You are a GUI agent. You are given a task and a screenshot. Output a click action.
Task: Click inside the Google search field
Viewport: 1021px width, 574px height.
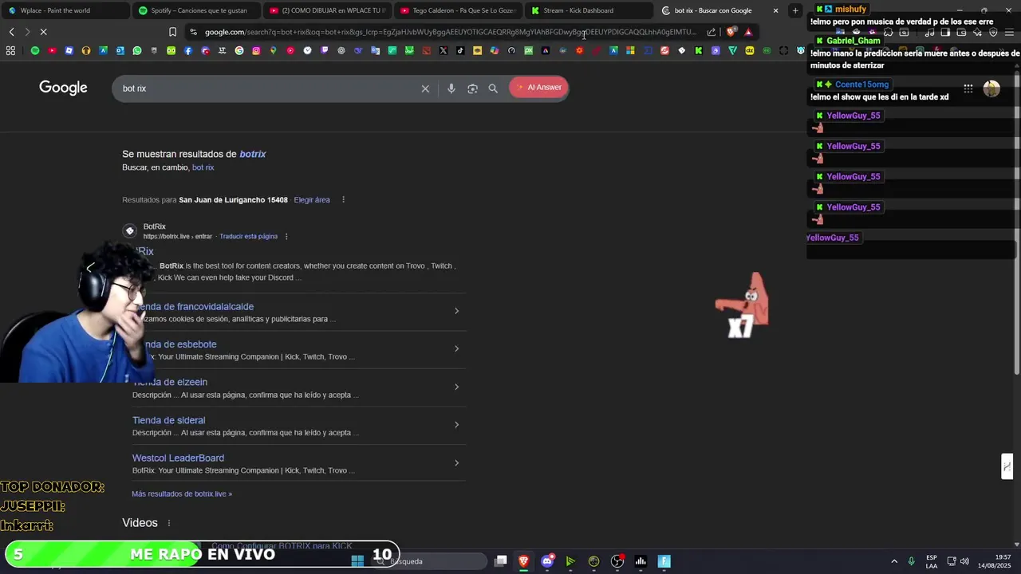pos(267,88)
